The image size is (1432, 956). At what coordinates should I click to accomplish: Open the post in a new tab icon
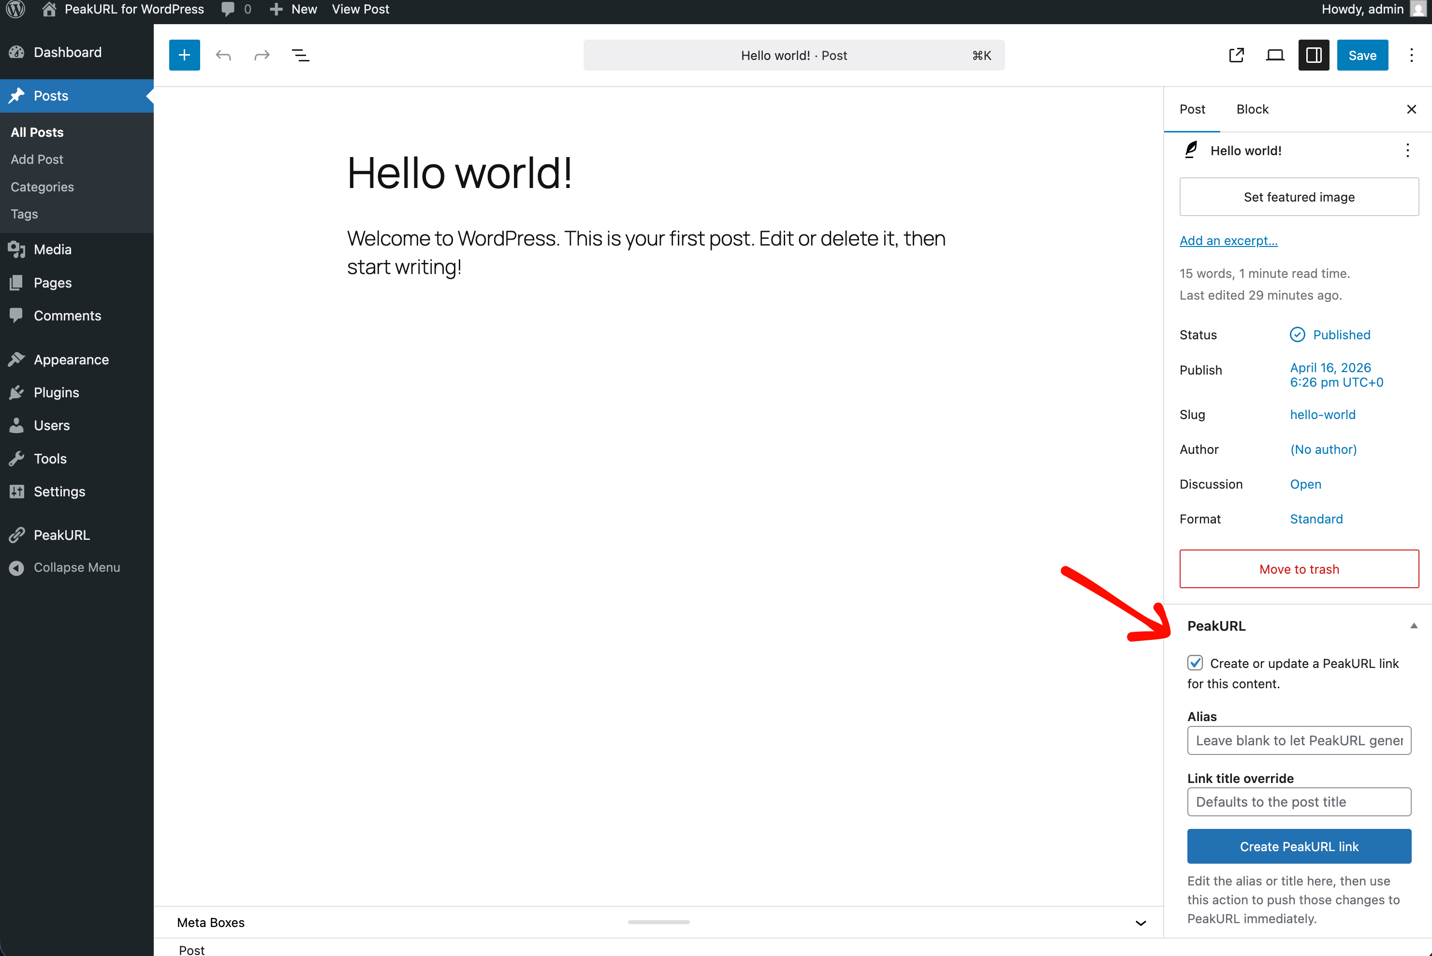coord(1236,55)
